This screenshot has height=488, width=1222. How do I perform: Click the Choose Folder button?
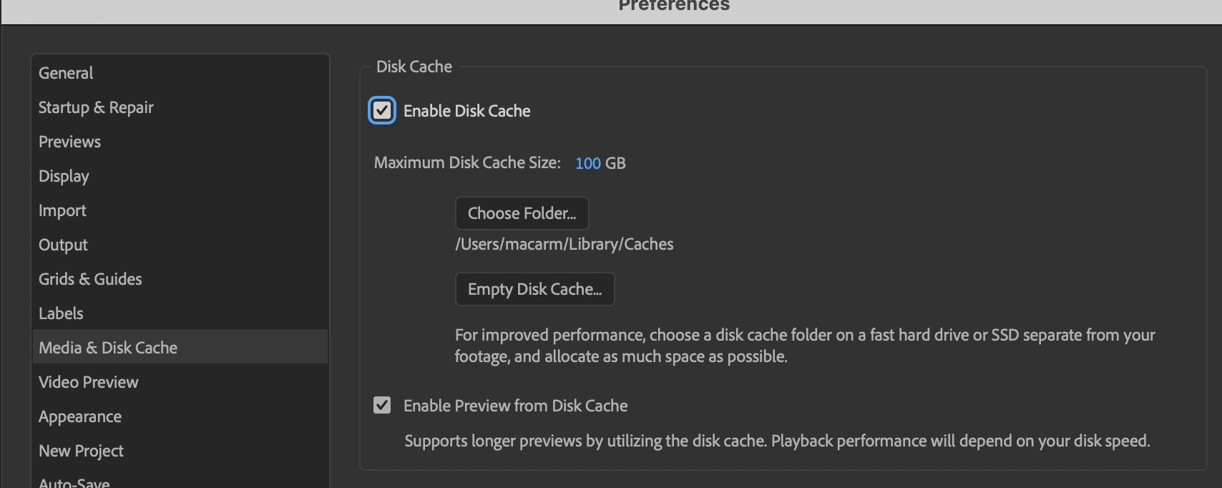coord(522,213)
